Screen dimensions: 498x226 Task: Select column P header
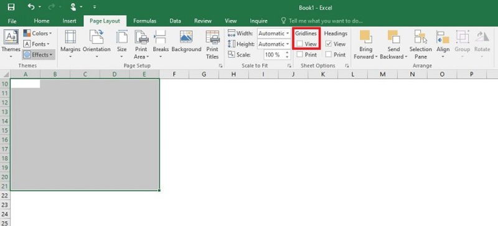[x=471, y=74]
